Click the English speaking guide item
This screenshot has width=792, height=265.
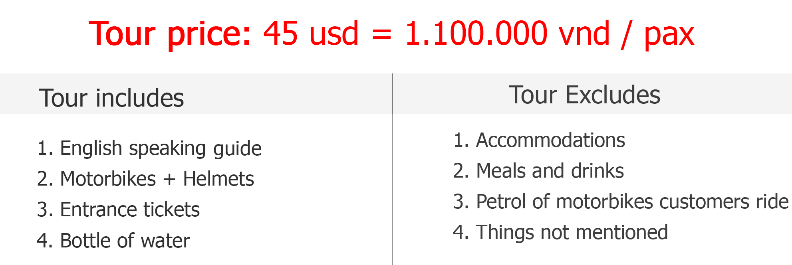pos(149,149)
